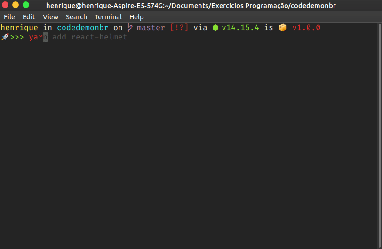Click the typed command 'yar'

click(36, 37)
